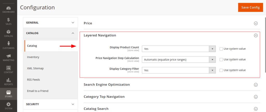
Task: Open the System gear icon
Action: coord(8,104)
